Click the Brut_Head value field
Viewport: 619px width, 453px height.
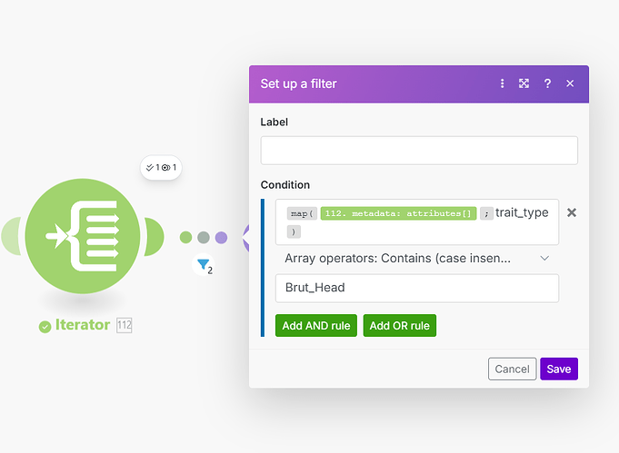coord(416,288)
